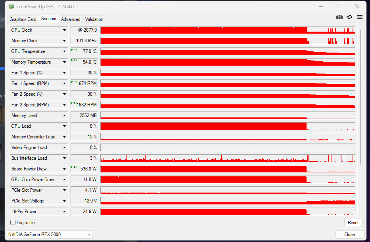
Task: Open the Validation tab
Action: 94,19
